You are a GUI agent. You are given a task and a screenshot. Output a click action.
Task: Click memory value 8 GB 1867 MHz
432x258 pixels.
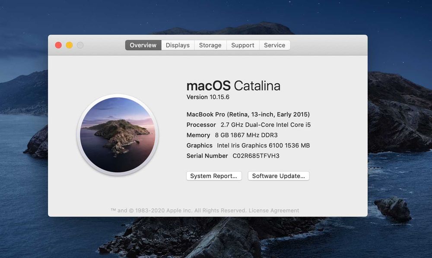(x=246, y=135)
